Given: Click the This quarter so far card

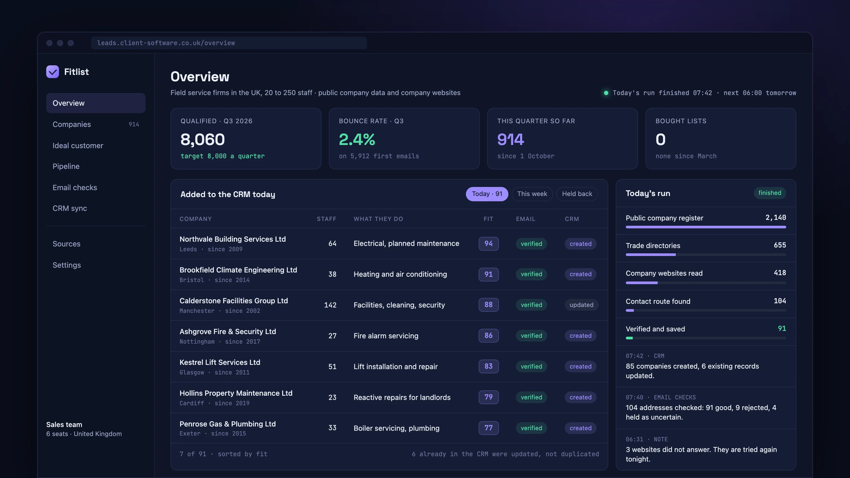Looking at the screenshot, I should (x=562, y=139).
